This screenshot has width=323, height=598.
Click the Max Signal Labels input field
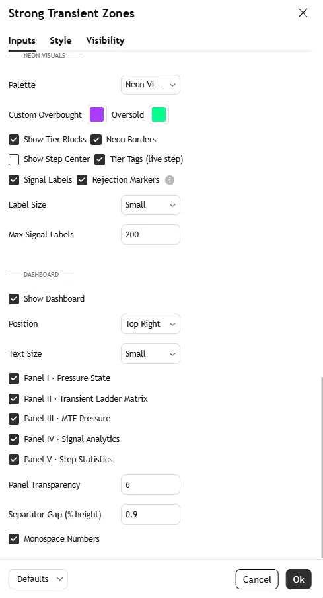click(x=151, y=235)
